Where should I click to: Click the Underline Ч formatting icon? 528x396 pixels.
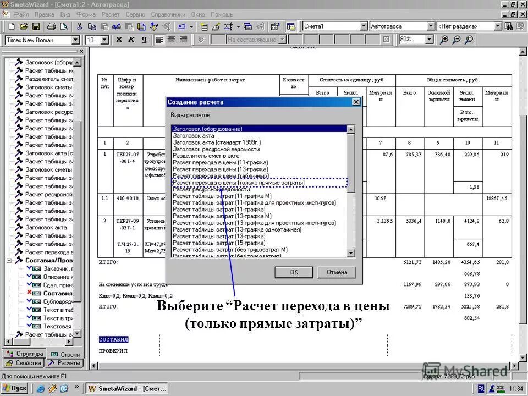tap(144, 40)
